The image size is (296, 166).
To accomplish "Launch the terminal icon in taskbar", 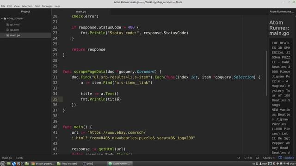I will click(x=23, y=164).
